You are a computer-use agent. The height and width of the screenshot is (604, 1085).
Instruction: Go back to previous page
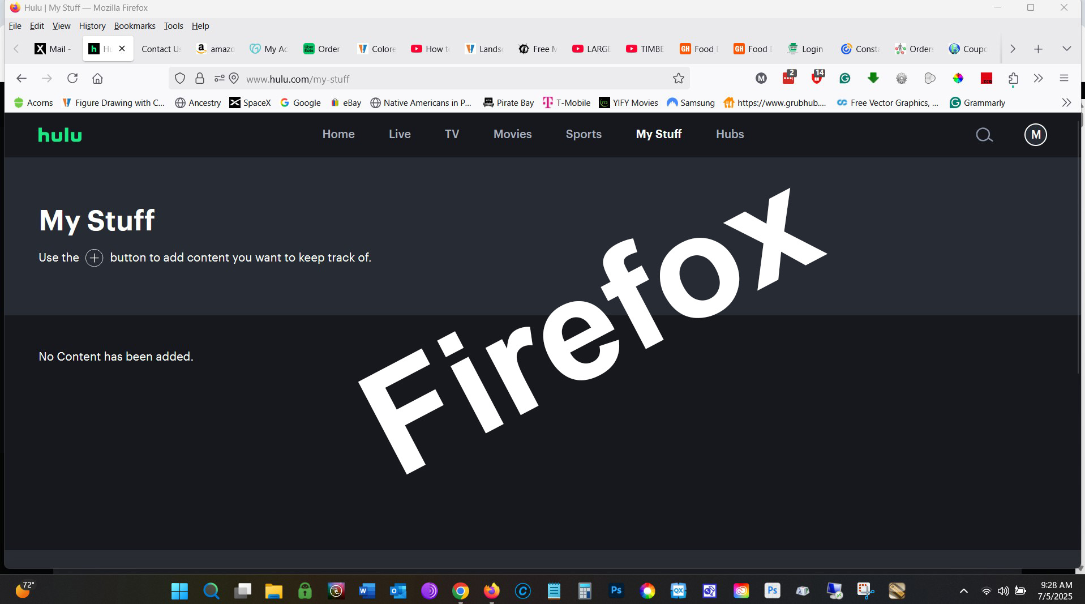[22, 78]
